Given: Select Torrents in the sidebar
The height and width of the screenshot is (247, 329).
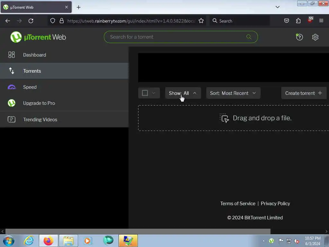Looking at the screenshot, I should (x=64, y=71).
